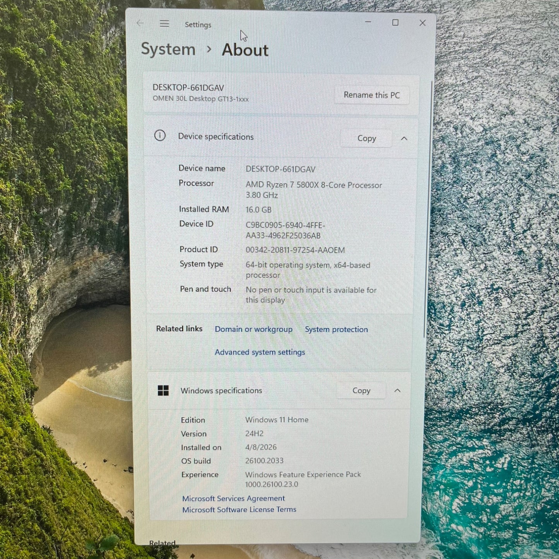Close the Settings window
Screen dimensions: 559x559
[422, 23]
